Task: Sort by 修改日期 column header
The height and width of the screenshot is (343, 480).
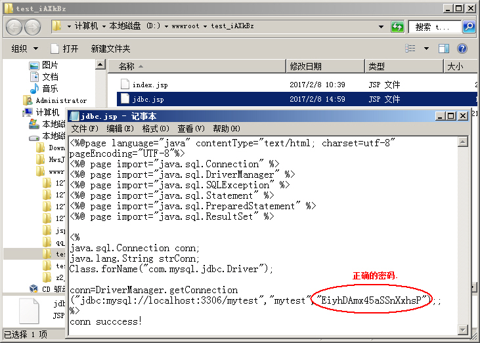Action: pyautogui.click(x=326, y=66)
